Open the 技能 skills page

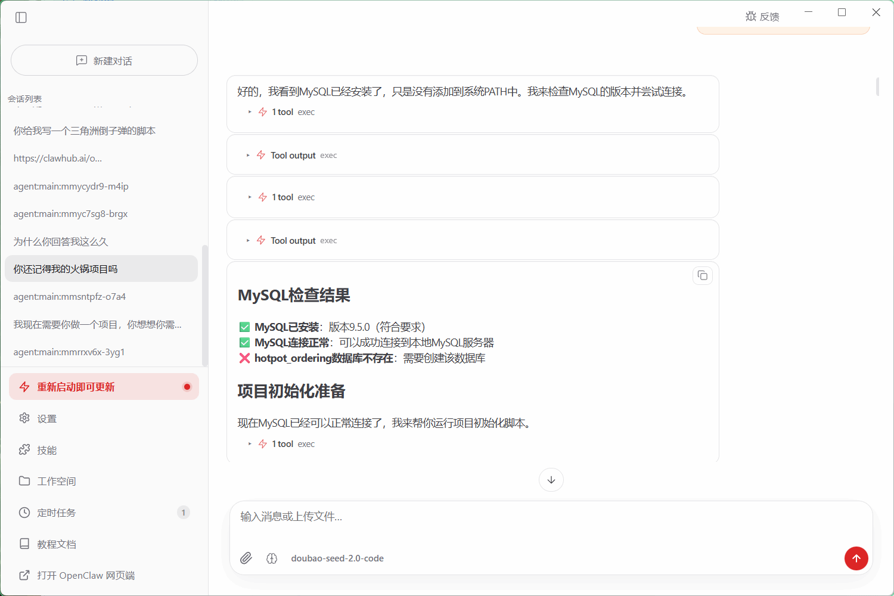click(x=104, y=450)
